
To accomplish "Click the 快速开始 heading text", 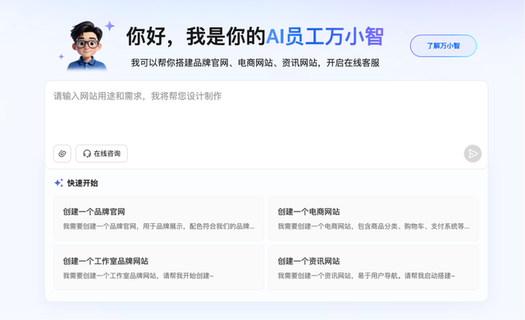I will click(x=83, y=183).
